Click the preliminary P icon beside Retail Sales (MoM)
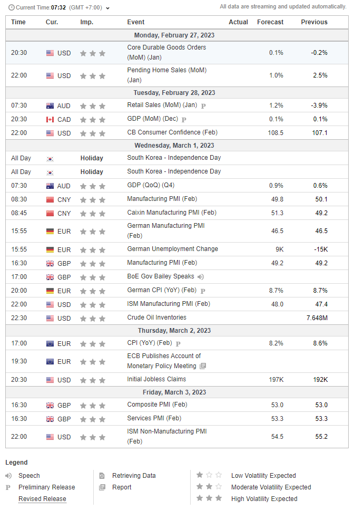Image resolution: width=354 pixels, height=510 pixels. pyautogui.click(x=203, y=105)
